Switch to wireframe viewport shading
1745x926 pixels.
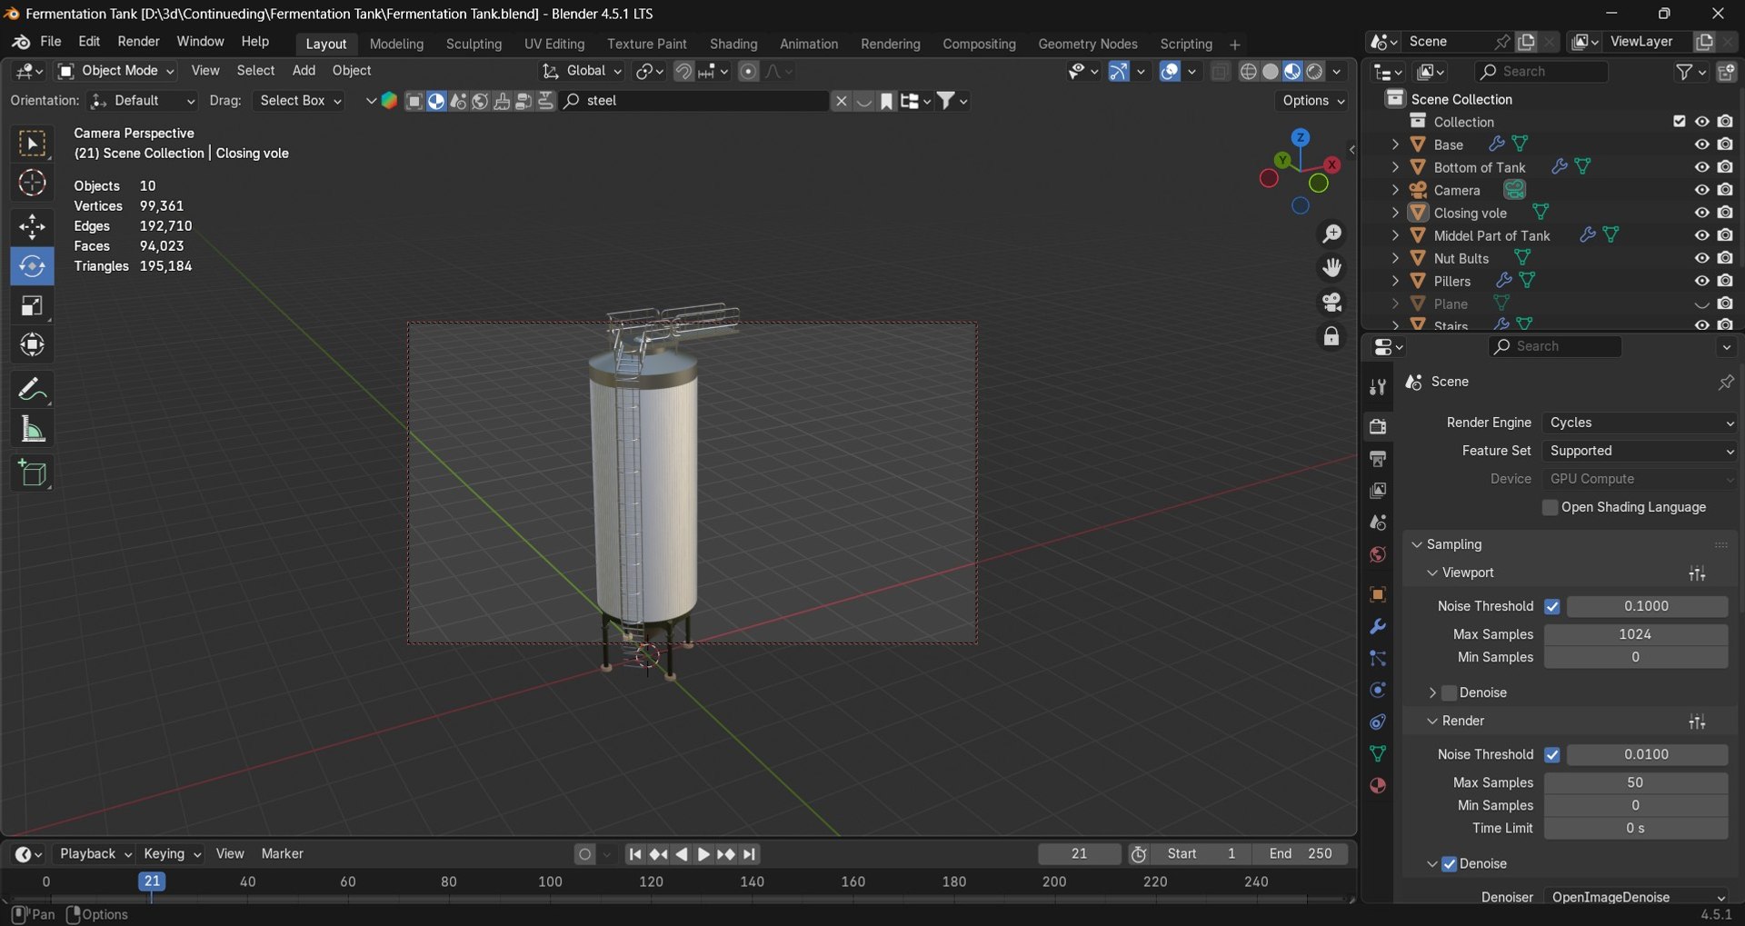tap(1249, 71)
